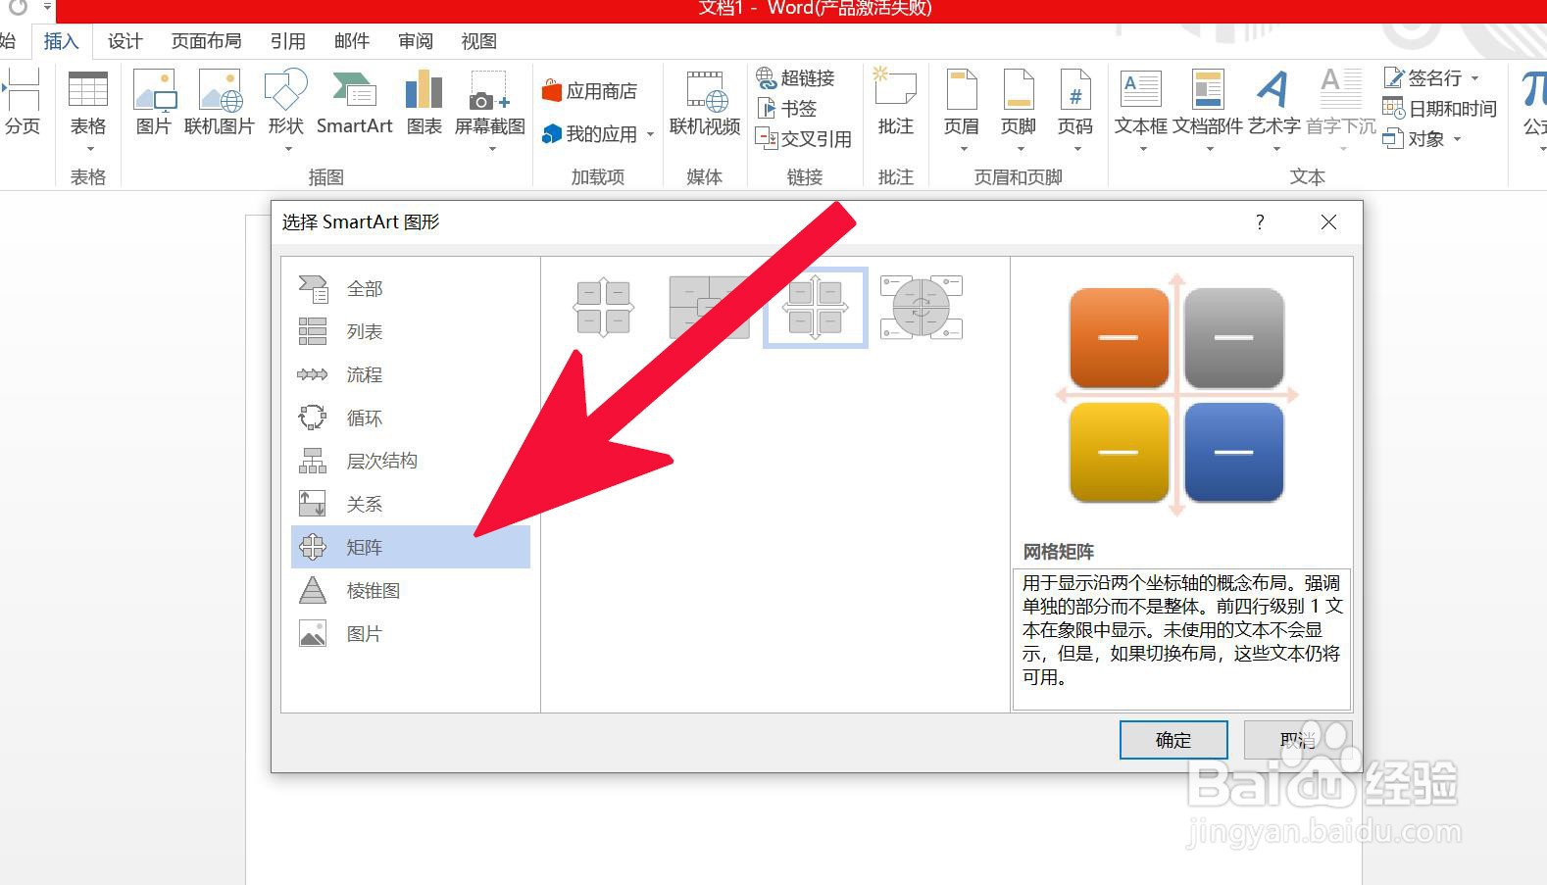Open dialog help question mark

pos(1260,222)
